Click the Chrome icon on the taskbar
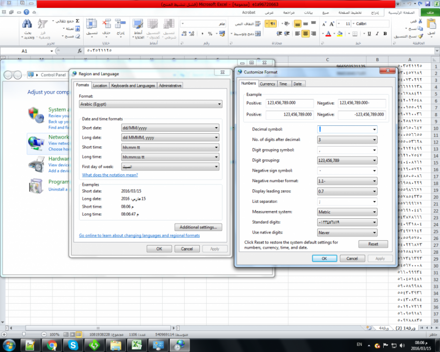This screenshot has height=352, width=440. click(x=52, y=345)
